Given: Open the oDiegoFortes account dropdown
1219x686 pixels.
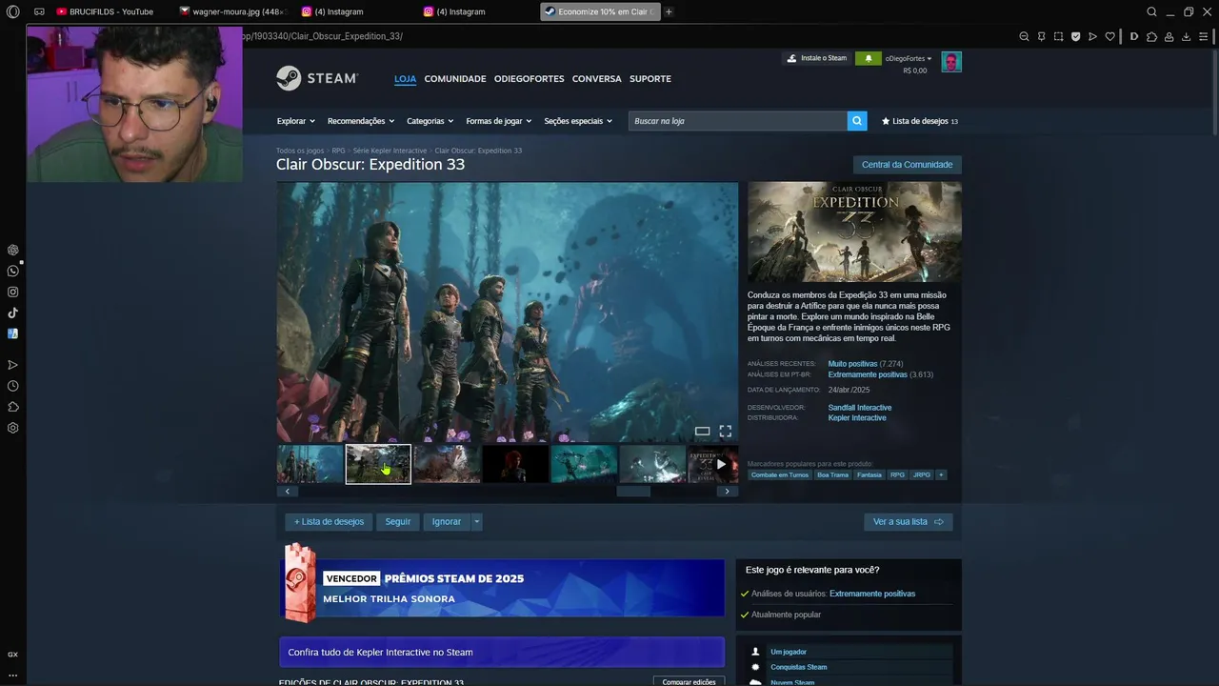Looking at the screenshot, I should coord(909,58).
